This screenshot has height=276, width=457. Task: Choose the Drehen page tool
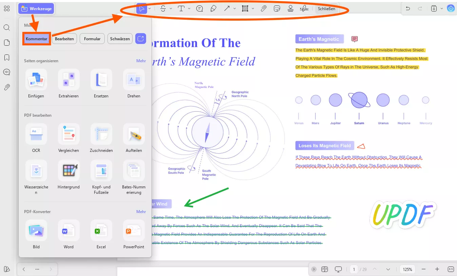[x=134, y=84]
